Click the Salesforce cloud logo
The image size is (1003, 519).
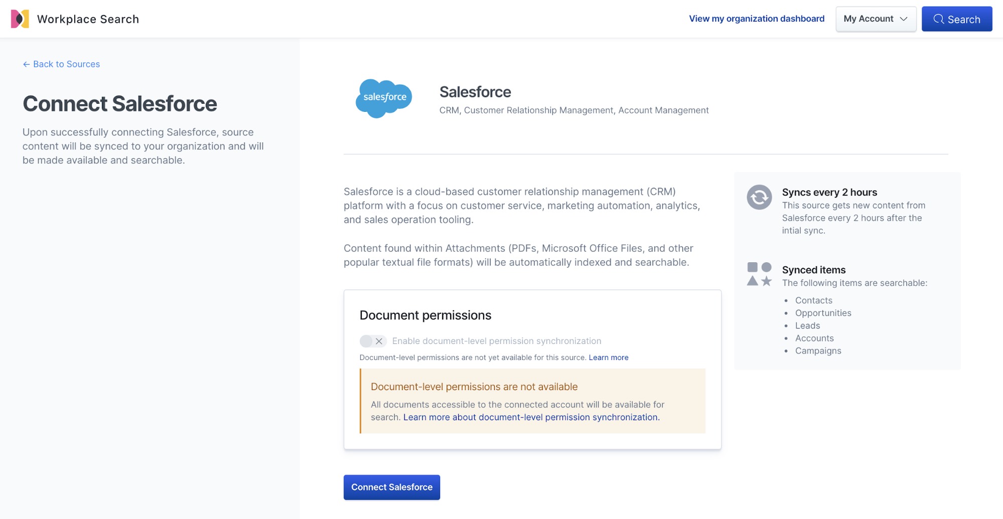(384, 98)
